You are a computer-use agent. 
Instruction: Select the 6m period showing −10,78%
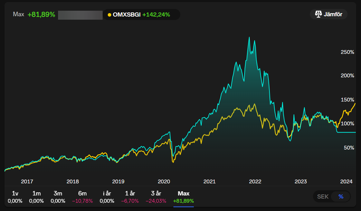(x=82, y=197)
